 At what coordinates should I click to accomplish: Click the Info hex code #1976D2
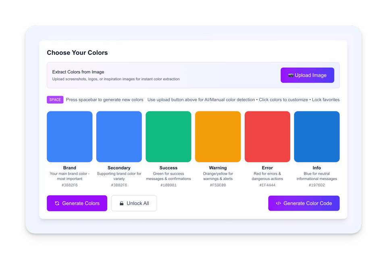coord(316,185)
